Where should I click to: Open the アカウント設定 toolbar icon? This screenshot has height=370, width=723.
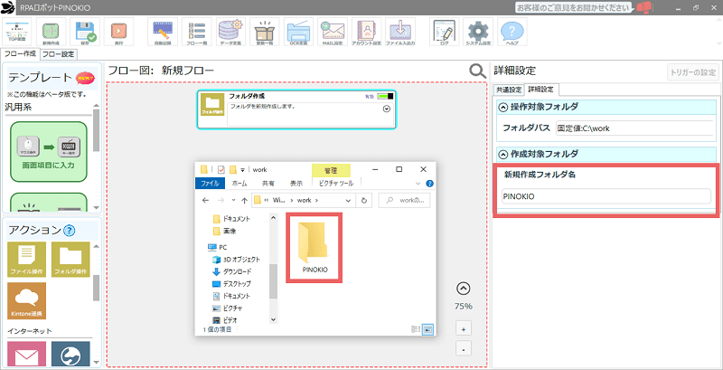[367, 32]
